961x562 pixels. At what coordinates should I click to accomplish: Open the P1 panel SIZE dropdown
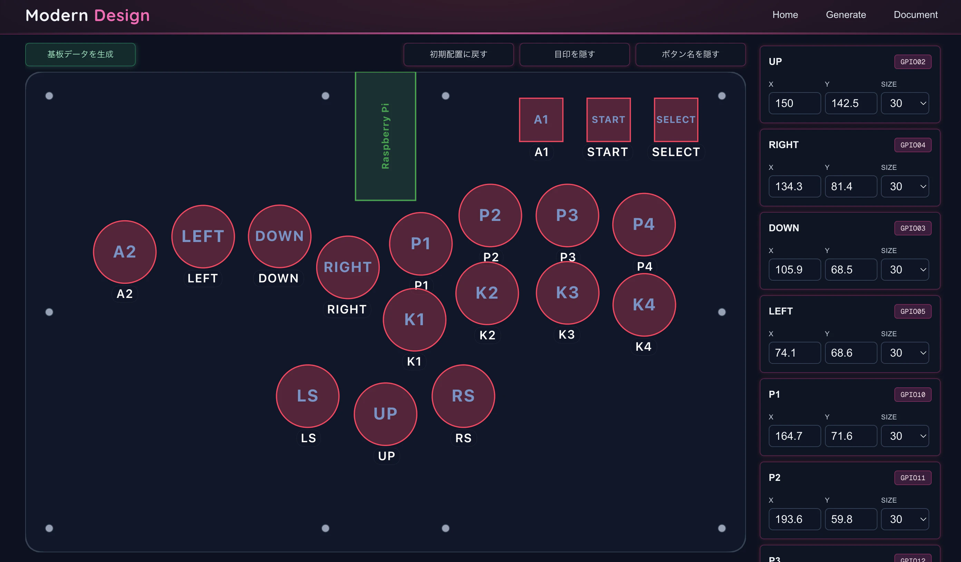[904, 436]
